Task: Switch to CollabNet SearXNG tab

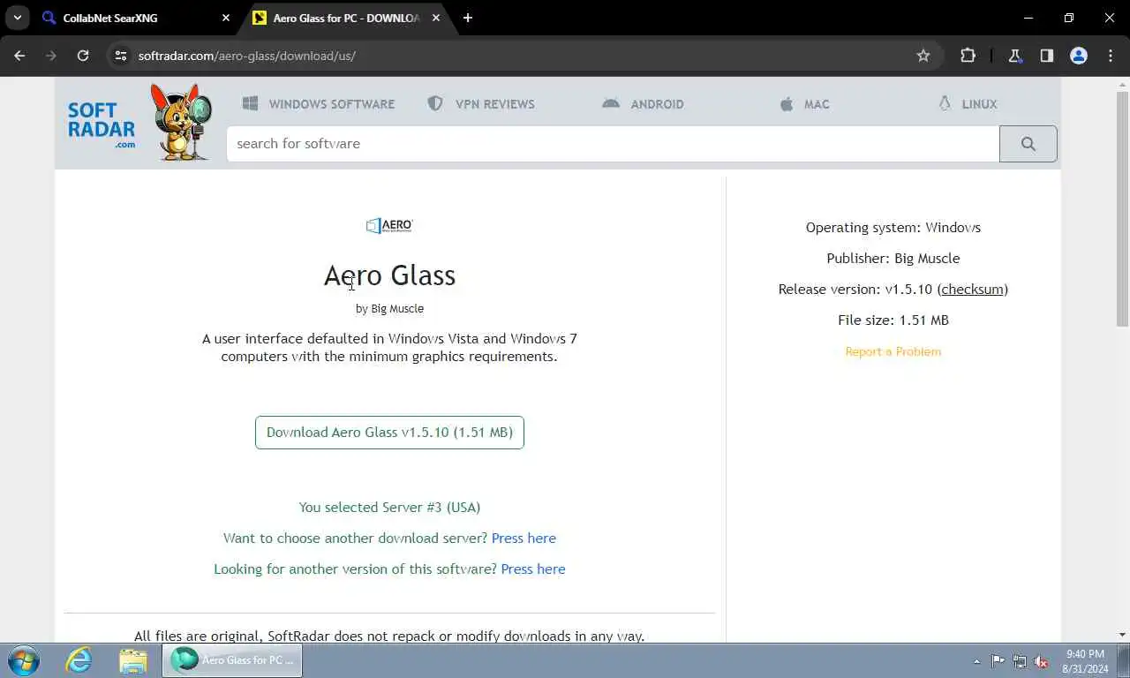Action: point(135,18)
